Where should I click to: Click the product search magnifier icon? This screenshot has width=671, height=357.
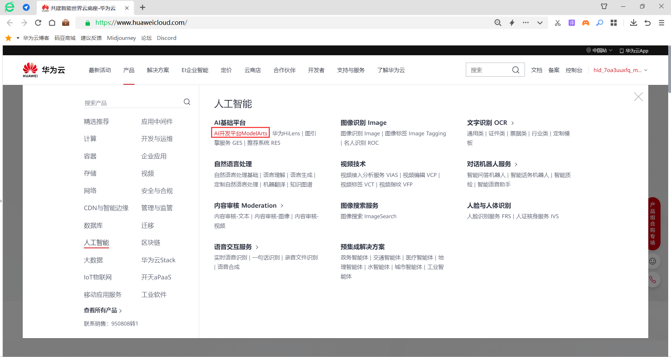pyautogui.click(x=187, y=102)
